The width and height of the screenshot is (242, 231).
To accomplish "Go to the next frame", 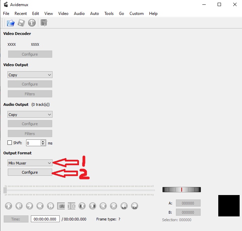I will [29, 206].
